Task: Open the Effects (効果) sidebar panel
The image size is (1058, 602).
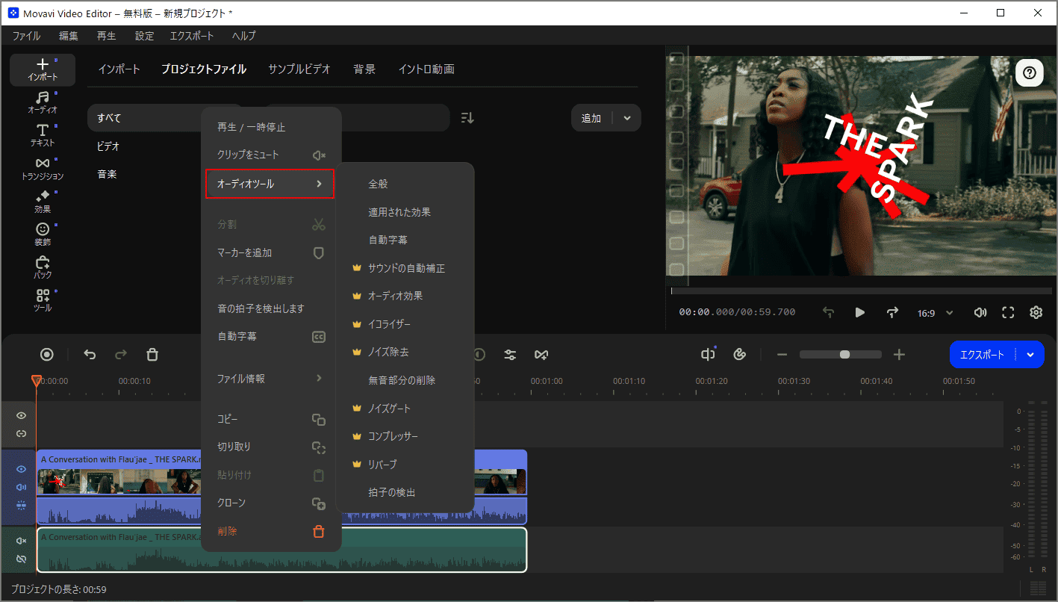Action: pos(43,202)
